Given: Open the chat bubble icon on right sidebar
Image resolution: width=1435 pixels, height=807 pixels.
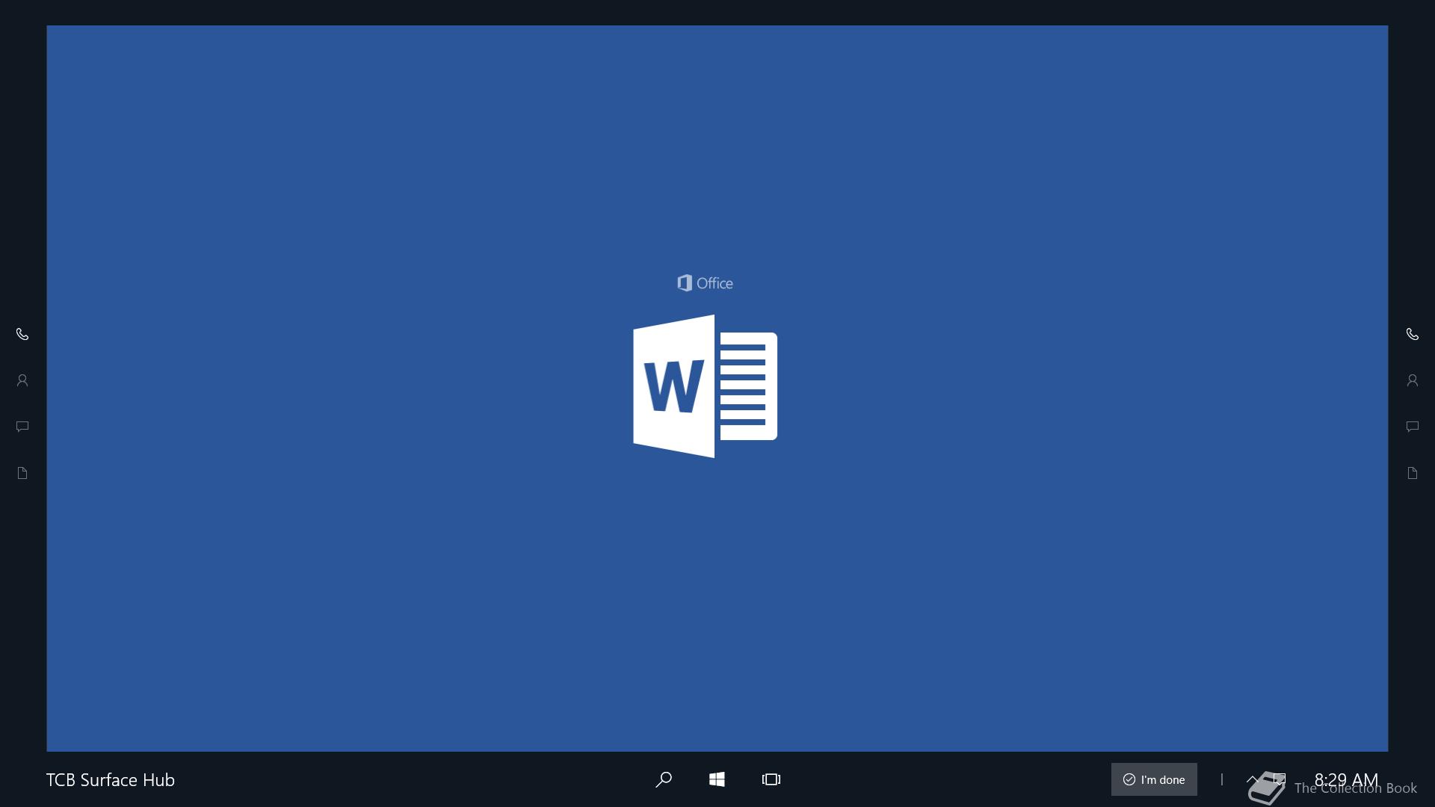Looking at the screenshot, I should coord(1413,427).
